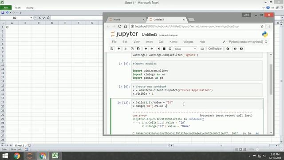Open the Jupyter File menu
This screenshot has height=160, width=284.
(x=114, y=42)
